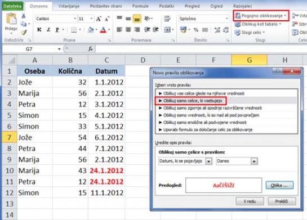Click the Količna header cell
Image resolution: width=307 pixels, height=220 pixels.
pyautogui.click(x=70, y=71)
